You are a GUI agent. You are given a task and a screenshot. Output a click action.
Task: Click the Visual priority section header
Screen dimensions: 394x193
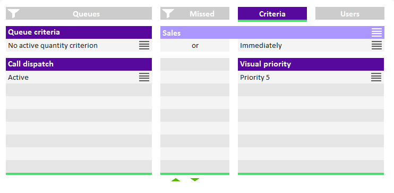(311, 64)
